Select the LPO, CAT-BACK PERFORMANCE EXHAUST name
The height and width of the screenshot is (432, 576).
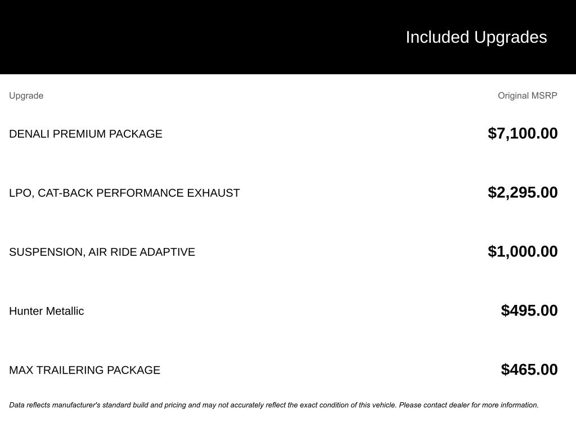click(124, 193)
